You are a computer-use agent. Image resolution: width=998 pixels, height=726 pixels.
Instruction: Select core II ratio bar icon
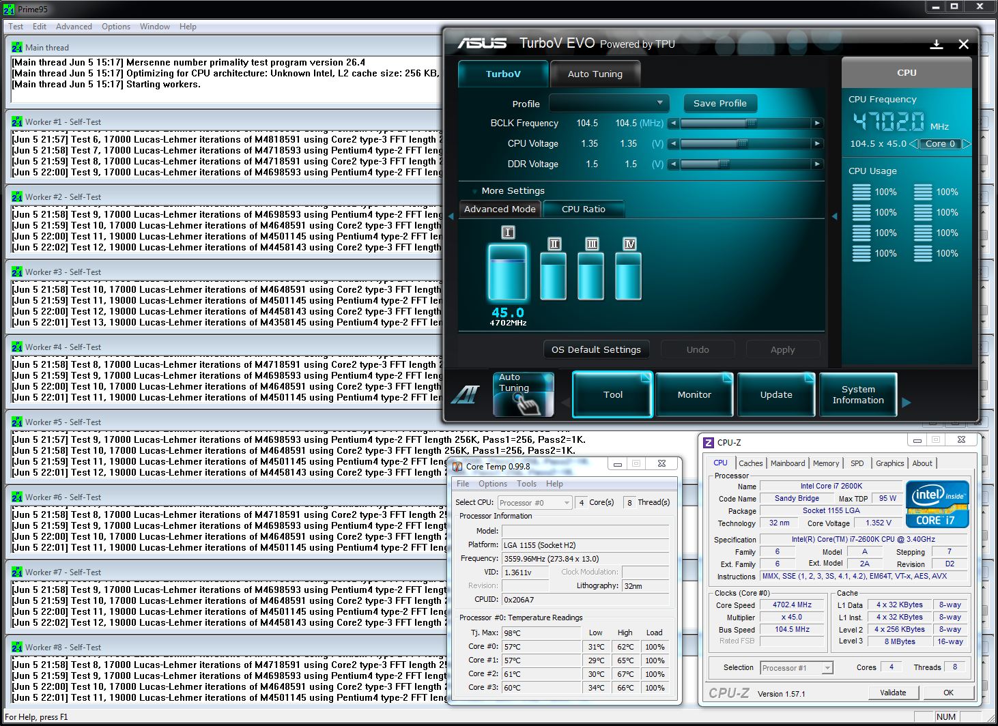click(553, 276)
